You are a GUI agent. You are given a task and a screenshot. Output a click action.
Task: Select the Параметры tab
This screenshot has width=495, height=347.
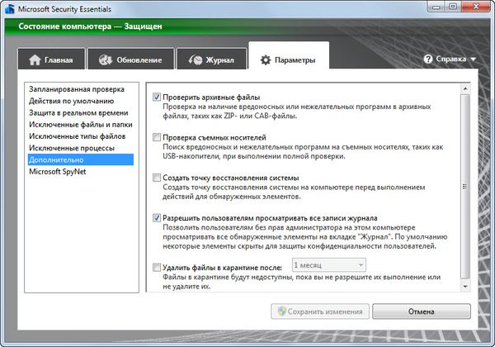289,56
